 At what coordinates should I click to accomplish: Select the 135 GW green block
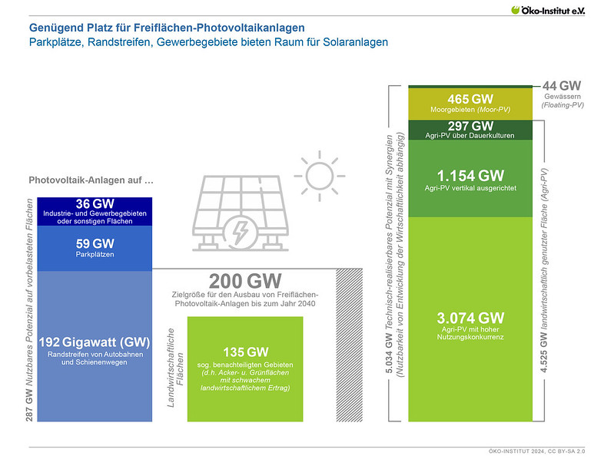coord(245,368)
